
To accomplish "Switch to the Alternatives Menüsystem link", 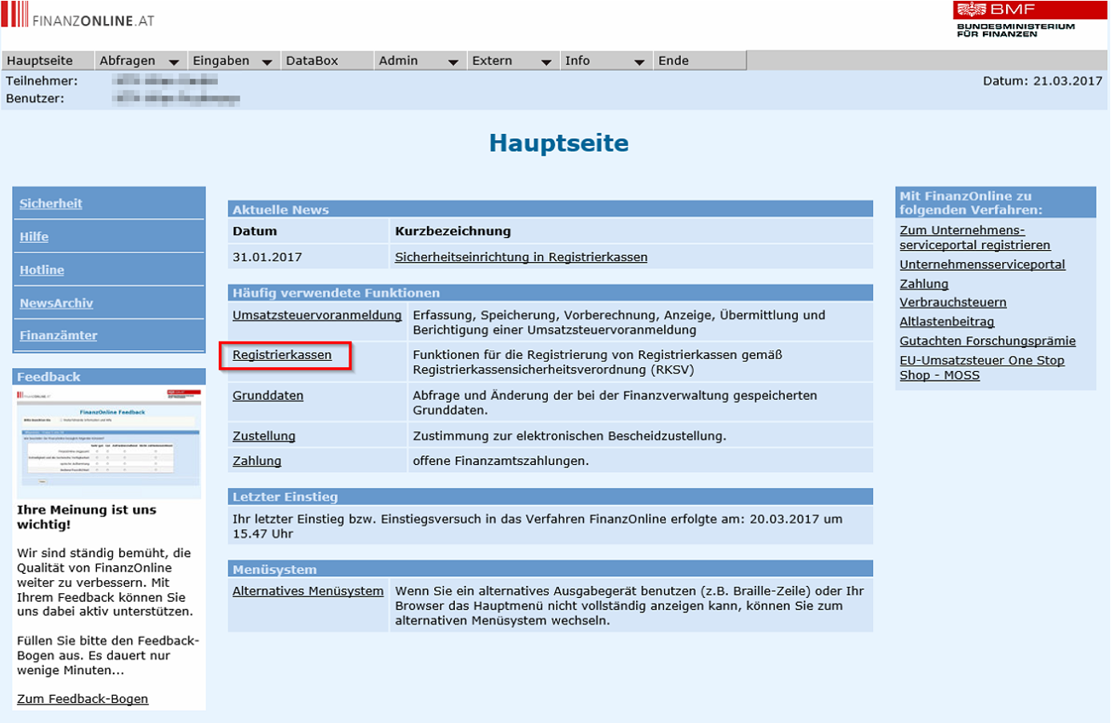I will point(308,591).
